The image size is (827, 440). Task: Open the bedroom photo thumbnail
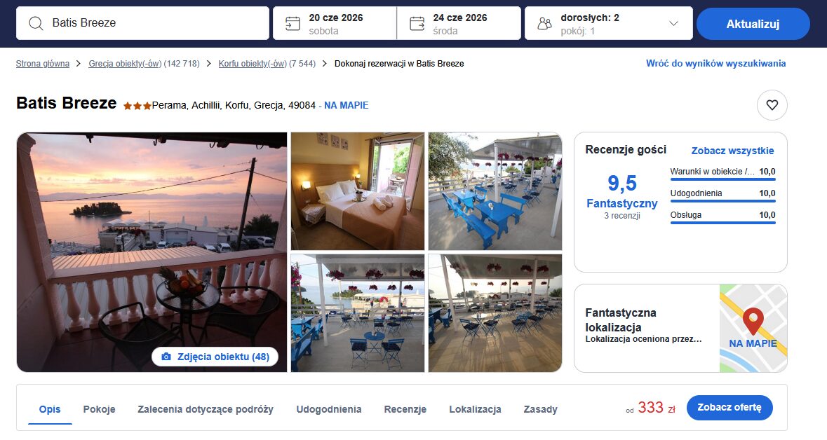click(x=357, y=191)
